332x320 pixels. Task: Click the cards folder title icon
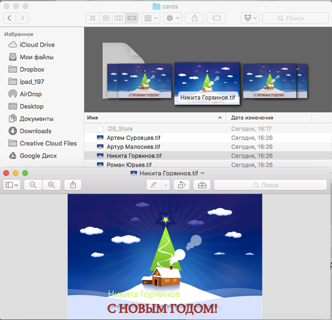click(156, 6)
